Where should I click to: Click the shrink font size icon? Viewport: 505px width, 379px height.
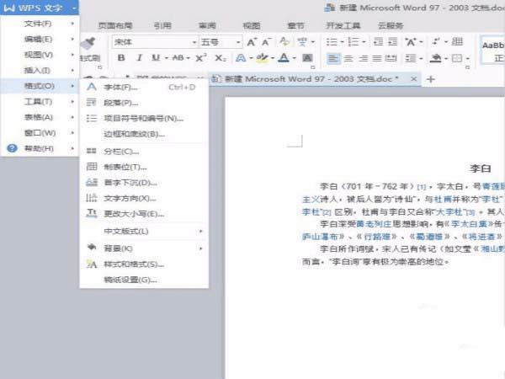point(266,42)
